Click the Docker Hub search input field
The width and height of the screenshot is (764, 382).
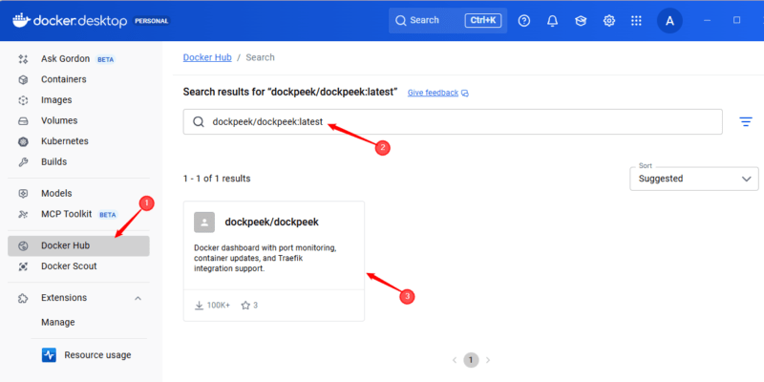[x=453, y=122]
